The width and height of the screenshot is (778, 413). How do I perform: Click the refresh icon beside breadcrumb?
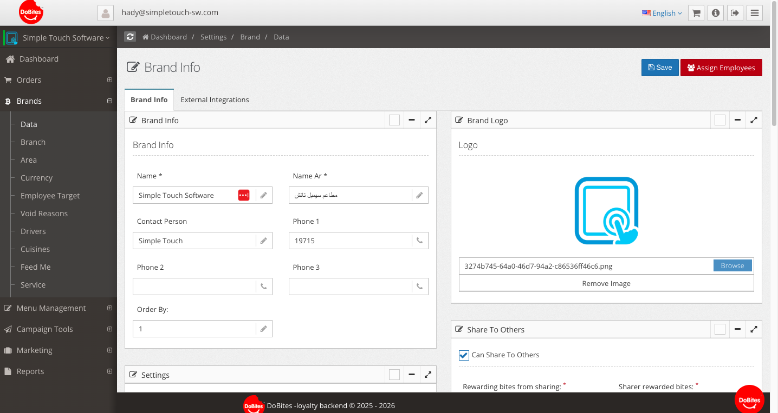click(x=130, y=37)
